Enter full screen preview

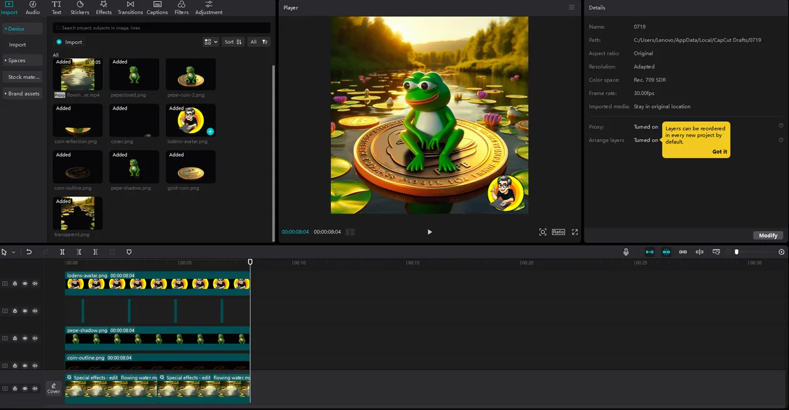click(x=574, y=232)
